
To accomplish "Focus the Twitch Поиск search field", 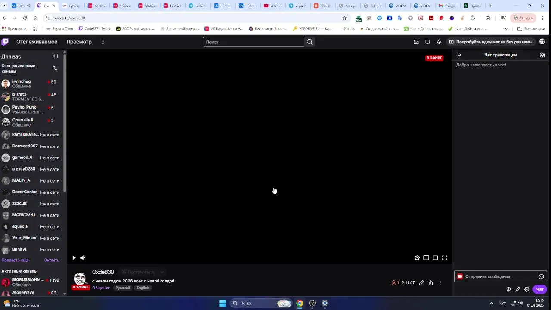I will 254,42.
